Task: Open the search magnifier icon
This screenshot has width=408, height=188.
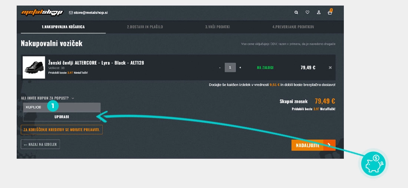Action: pos(296,13)
